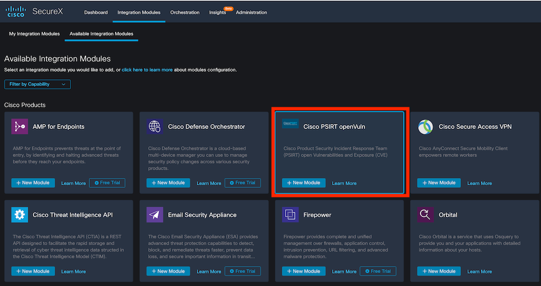Image resolution: width=541 pixels, height=286 pixels.
Task: Open the Insights Beta tab
Action: (x=217, y=12)
